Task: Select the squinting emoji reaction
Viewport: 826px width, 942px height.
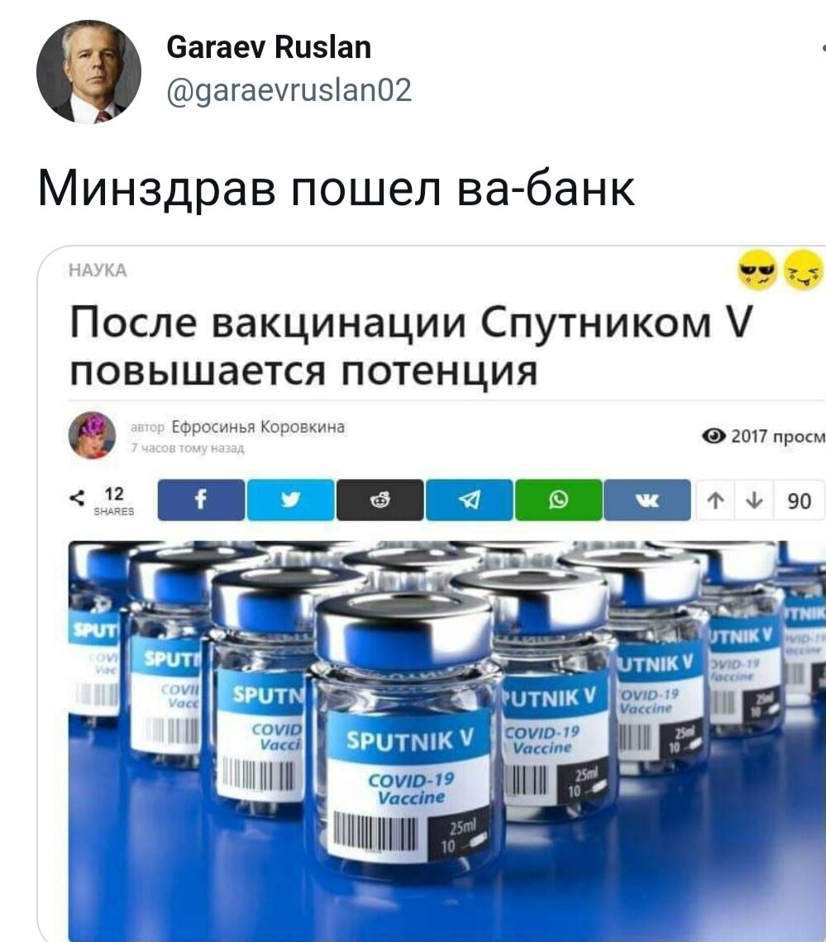Action: [804, 270]
